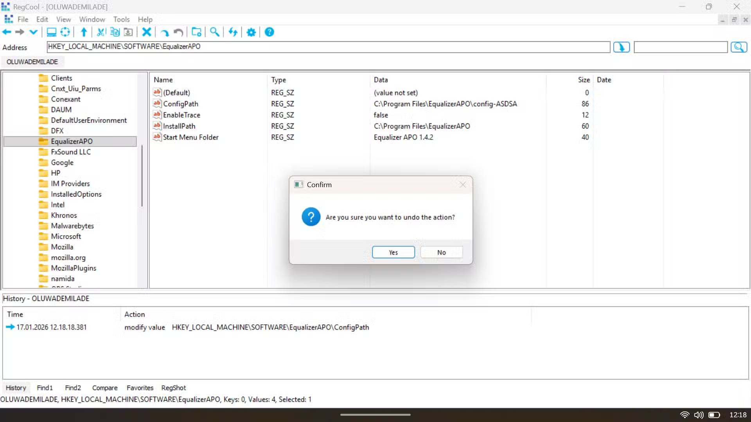The height and width of the screenshot is (422, 751).
Task: Confirm undo by clicking Yes
Action: point(393,252)
